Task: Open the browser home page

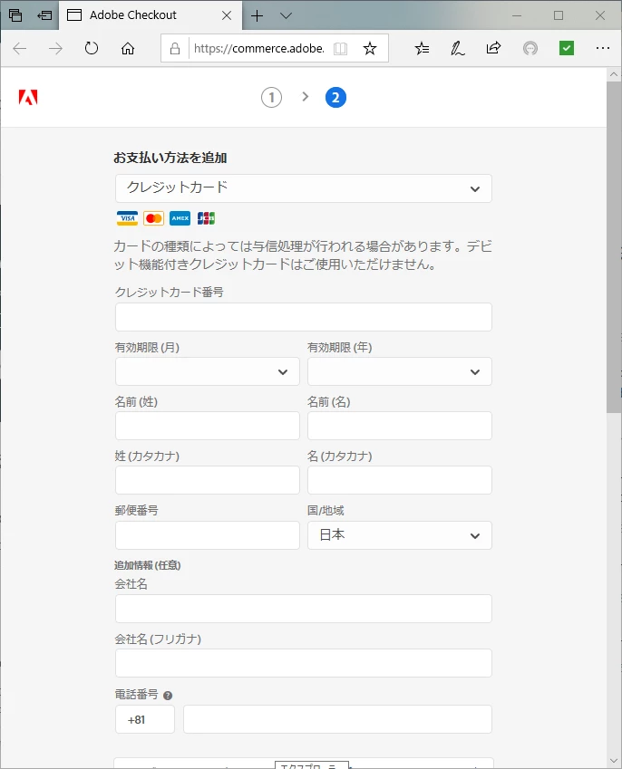Action: tap(128, 48)
